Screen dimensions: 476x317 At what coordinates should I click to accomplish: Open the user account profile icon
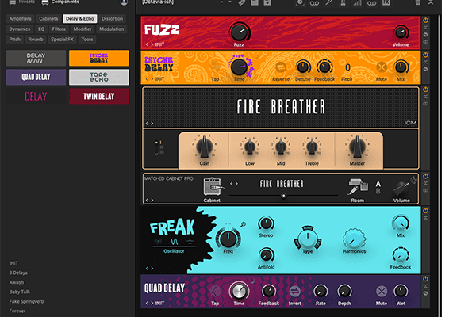pos(124,3)
